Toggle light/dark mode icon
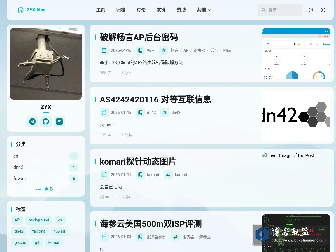This screenshot has height=252, width=336. (323, 10)
